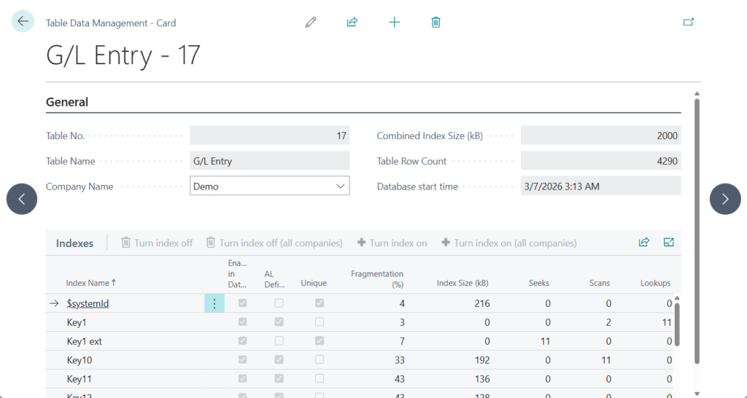Open row options menu for $systemId
The width and height of the screenshot is (747, 398).
point(214,304)
